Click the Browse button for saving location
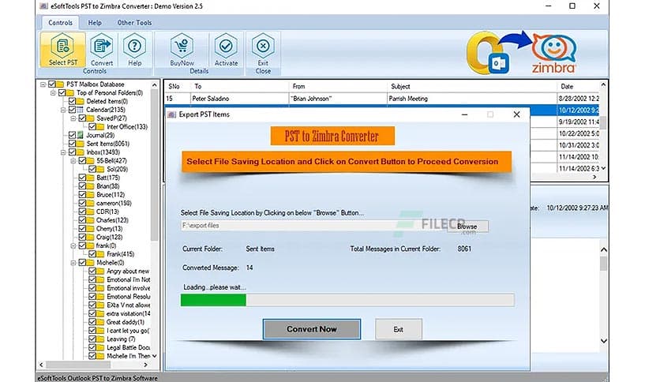The image size is (660, 382). click(x=467, y=227)
